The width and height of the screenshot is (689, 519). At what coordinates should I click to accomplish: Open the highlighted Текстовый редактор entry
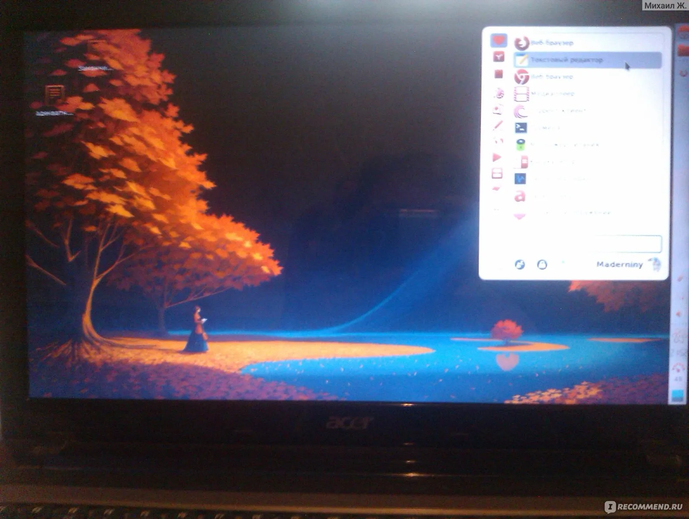click(587, 60)
